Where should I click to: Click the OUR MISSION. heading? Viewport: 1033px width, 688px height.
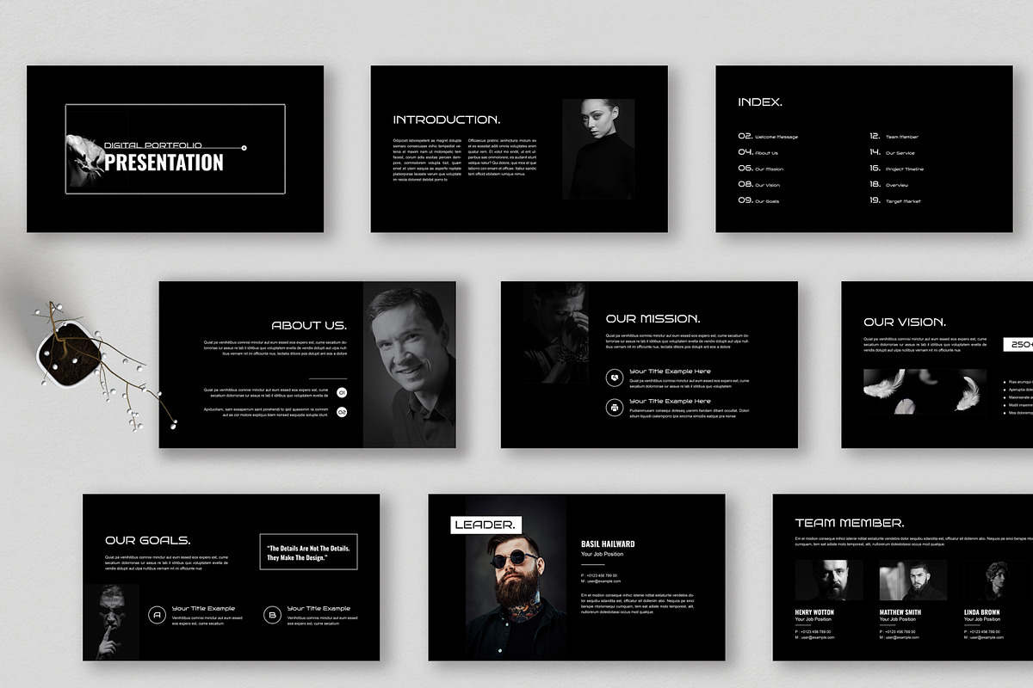point(653,319)
